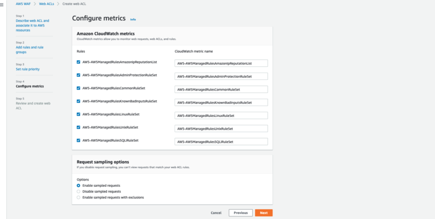Open Step 1 Describe web ACL link
Screen dimensions: 435x219
click(x=32, y=25)
